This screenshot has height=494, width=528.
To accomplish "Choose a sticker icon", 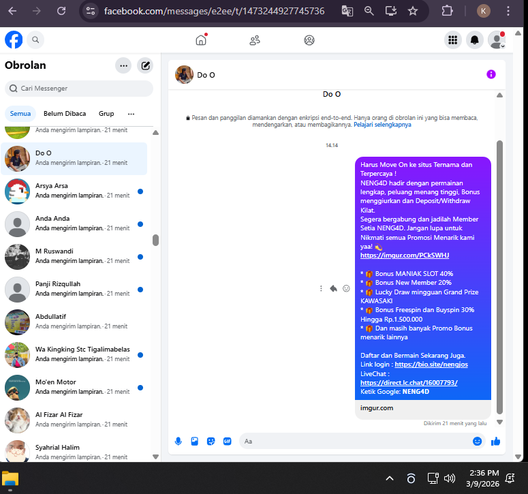I will [211, 441].
